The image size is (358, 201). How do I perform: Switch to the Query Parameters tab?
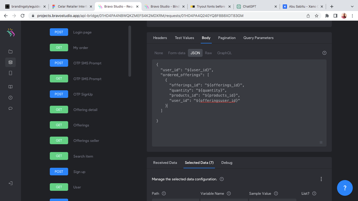point(258,38)
